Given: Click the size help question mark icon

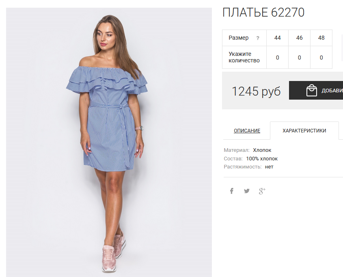Looking at the screenshot, I should 258,38.
